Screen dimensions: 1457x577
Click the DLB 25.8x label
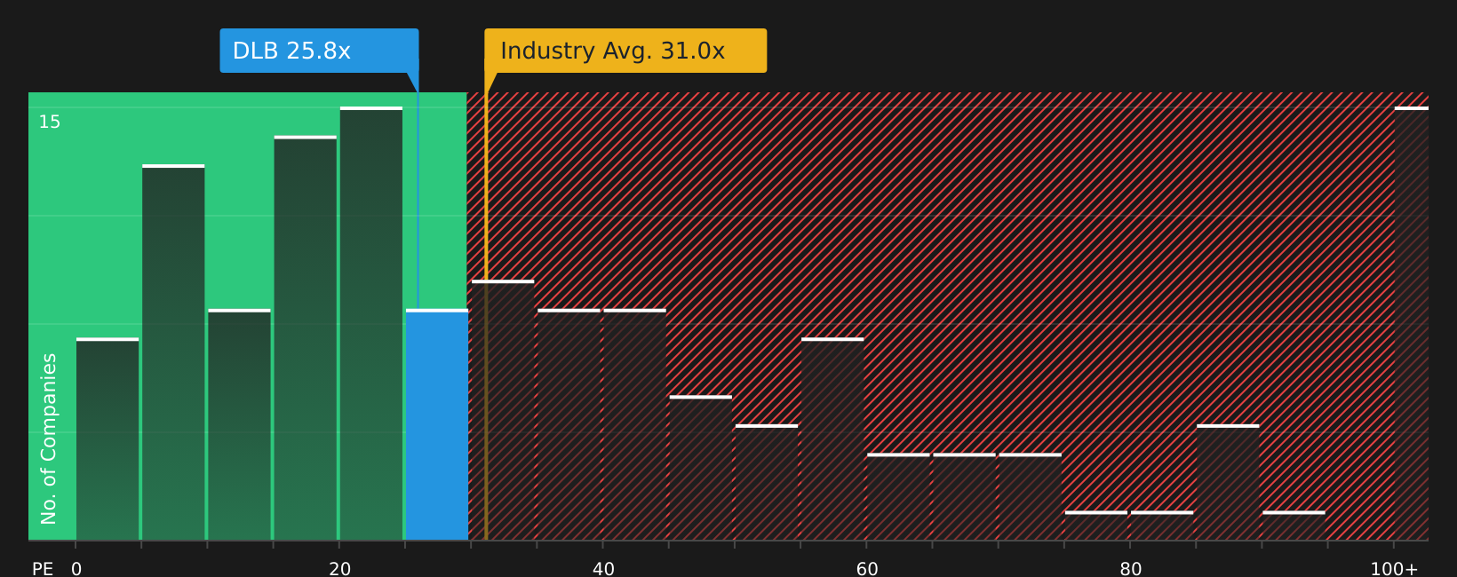(x=319, y=51)
